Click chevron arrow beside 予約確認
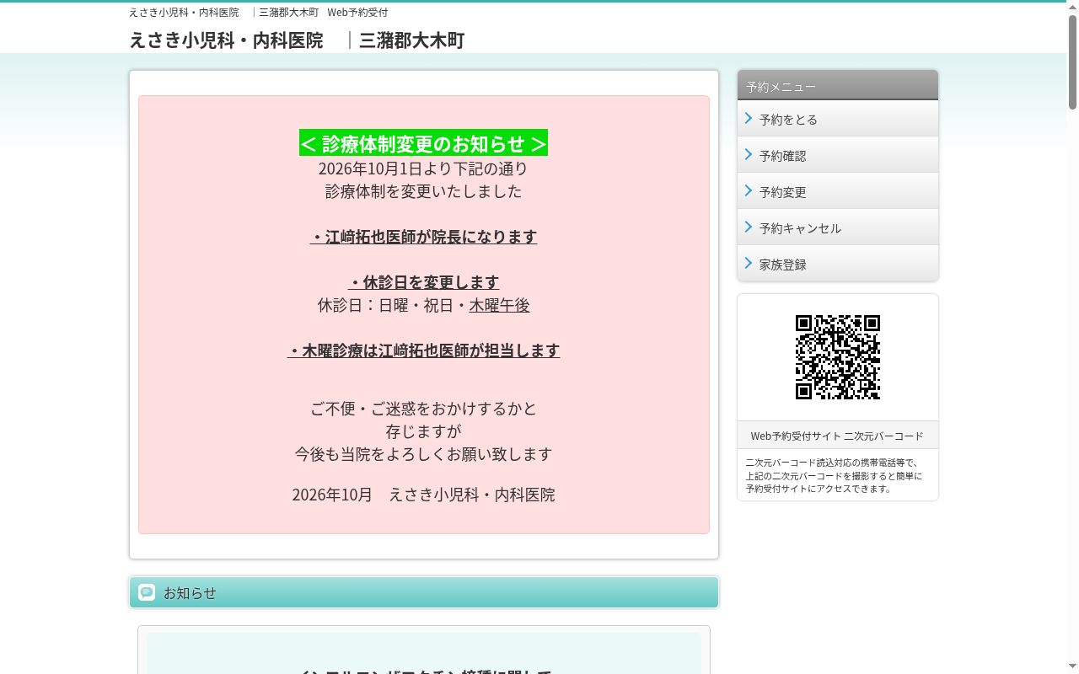Screen dimensions: 1079x674 click(x=749, y=154)
